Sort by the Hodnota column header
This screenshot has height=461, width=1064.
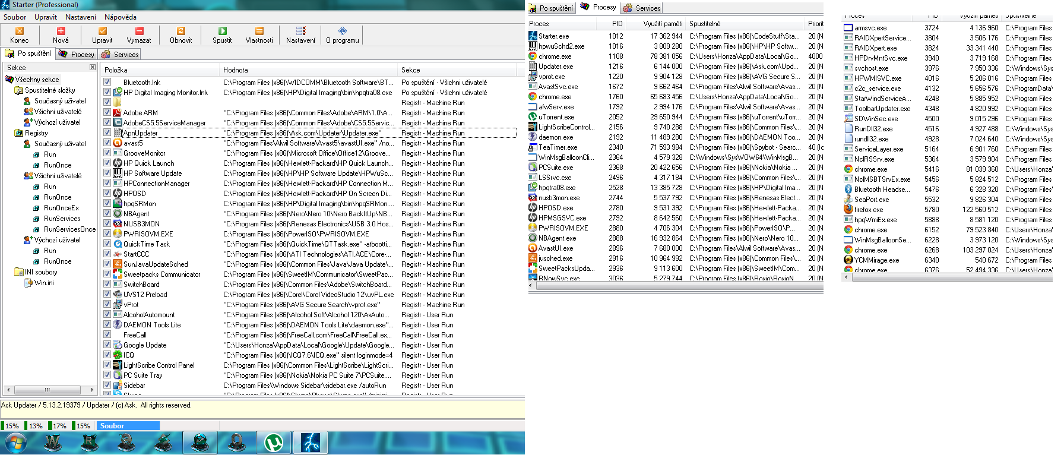coord(309,70)
